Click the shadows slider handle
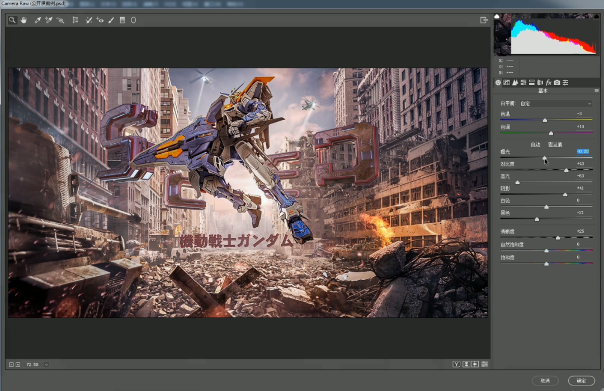This screenshot has height=391, width=604. click(565, 195)
